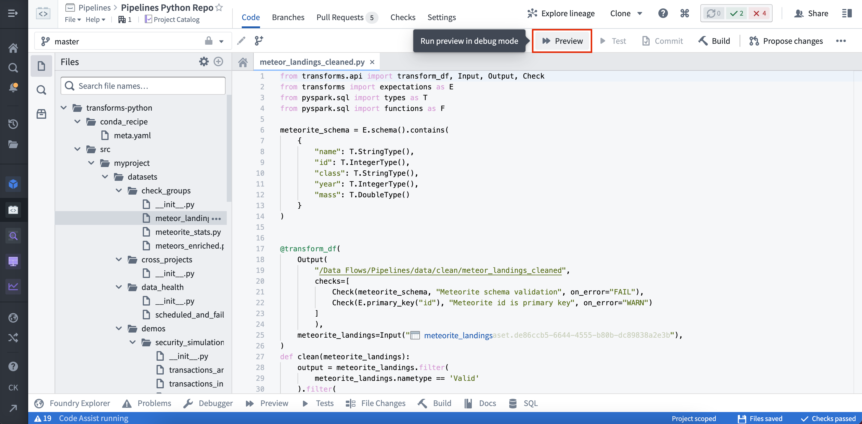
Task: Click the git branch icon in toolbar
Action: click(x=258, y=40)
